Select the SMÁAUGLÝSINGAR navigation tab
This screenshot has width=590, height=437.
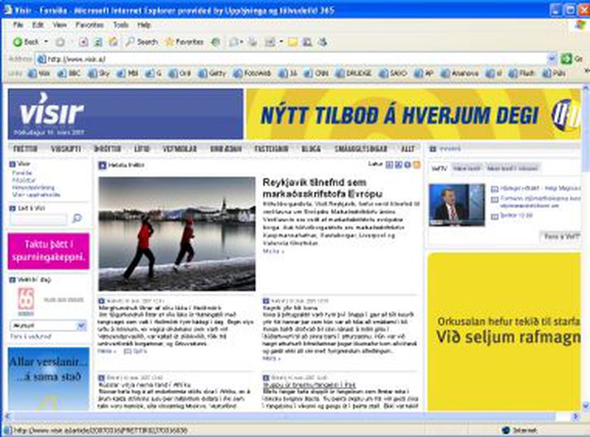point(361,149)
